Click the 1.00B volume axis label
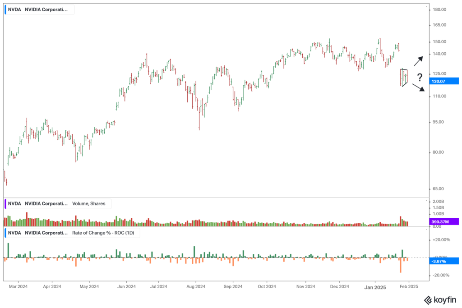This screenshot has height=308, width=462. point(438,214)
